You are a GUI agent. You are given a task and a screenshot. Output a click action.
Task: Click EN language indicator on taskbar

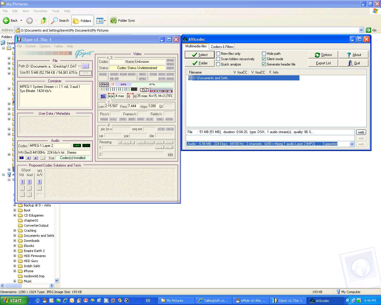148,301
